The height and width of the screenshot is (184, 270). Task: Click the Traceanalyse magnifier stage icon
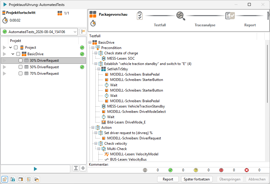point(180,16)
